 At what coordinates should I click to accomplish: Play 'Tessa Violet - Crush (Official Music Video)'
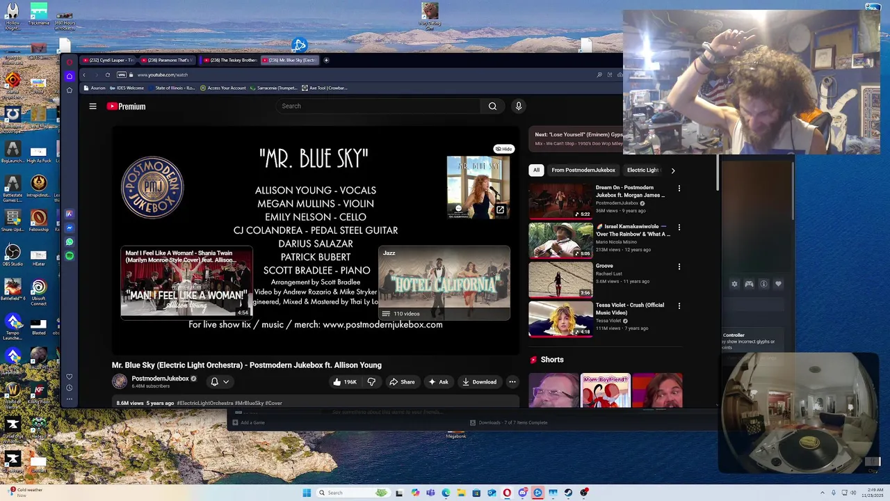point(560,319)
